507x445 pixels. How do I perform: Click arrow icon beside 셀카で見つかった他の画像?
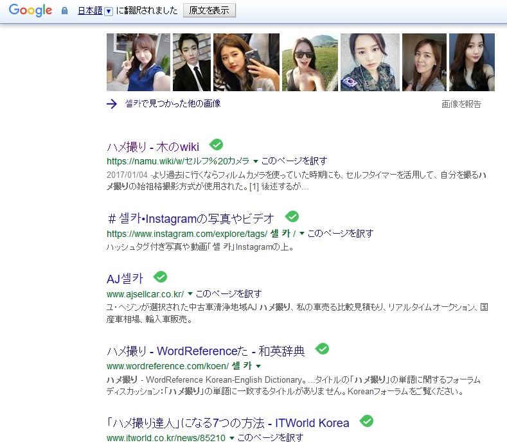coord(112,104)
